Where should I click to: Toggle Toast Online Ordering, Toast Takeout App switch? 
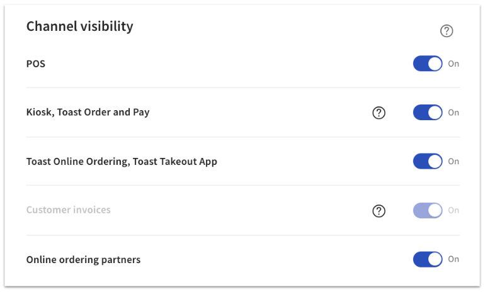(x=428, y=162)
